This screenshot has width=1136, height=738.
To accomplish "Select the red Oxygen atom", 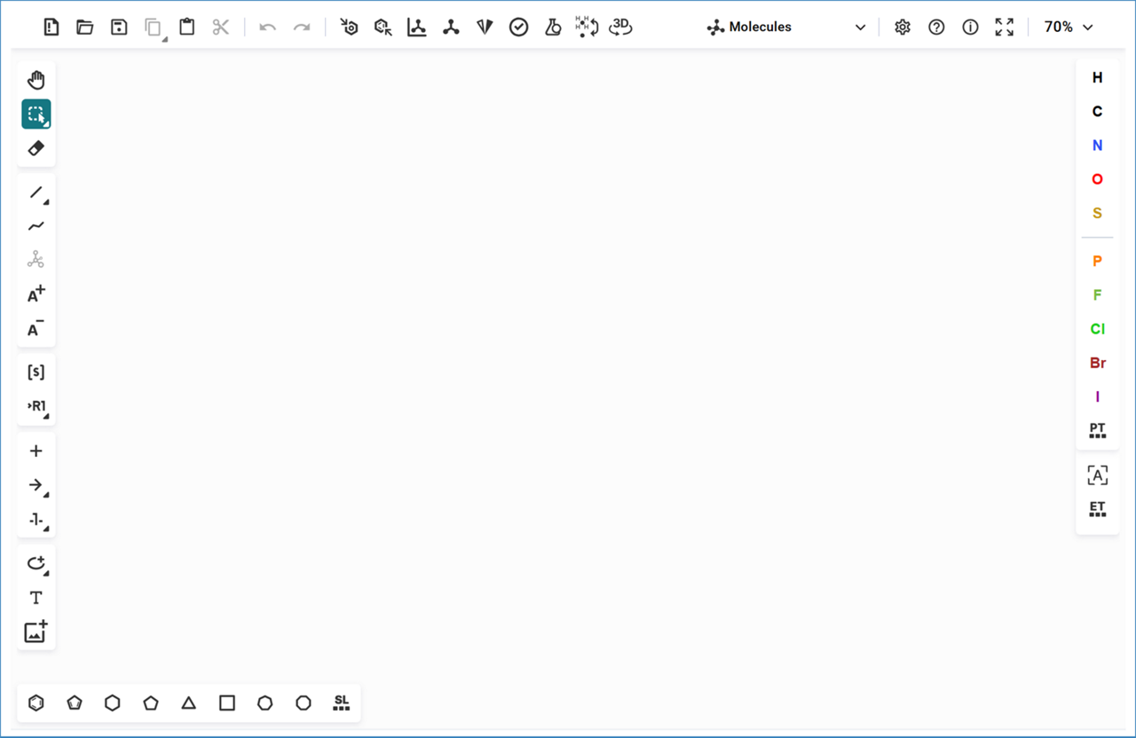I will click(1097, 179).
